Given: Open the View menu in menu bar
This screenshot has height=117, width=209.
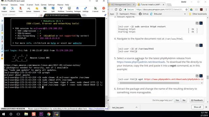Looking at the screenshot, I should click(22, 5).
